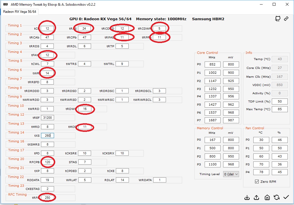Click the RDLAT field showing 14
This screenshot has width=294, height=205.
coord(122,180)
